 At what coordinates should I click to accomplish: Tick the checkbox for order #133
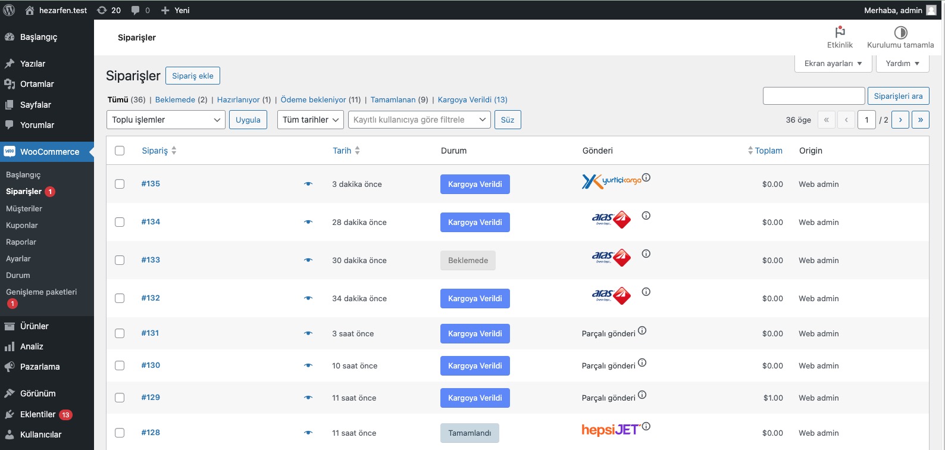coord(120,260)
